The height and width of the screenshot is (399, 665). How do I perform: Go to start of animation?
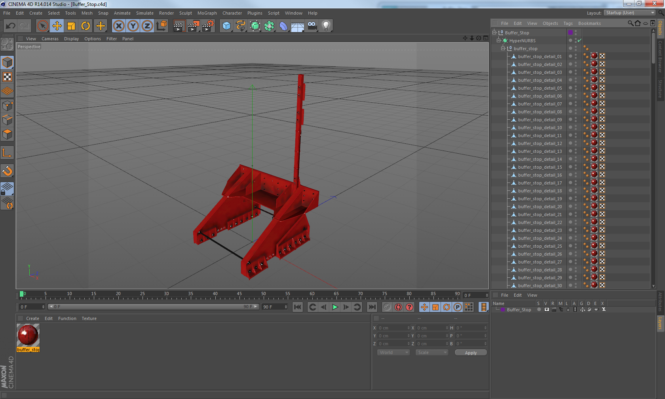tap(298, 307)
